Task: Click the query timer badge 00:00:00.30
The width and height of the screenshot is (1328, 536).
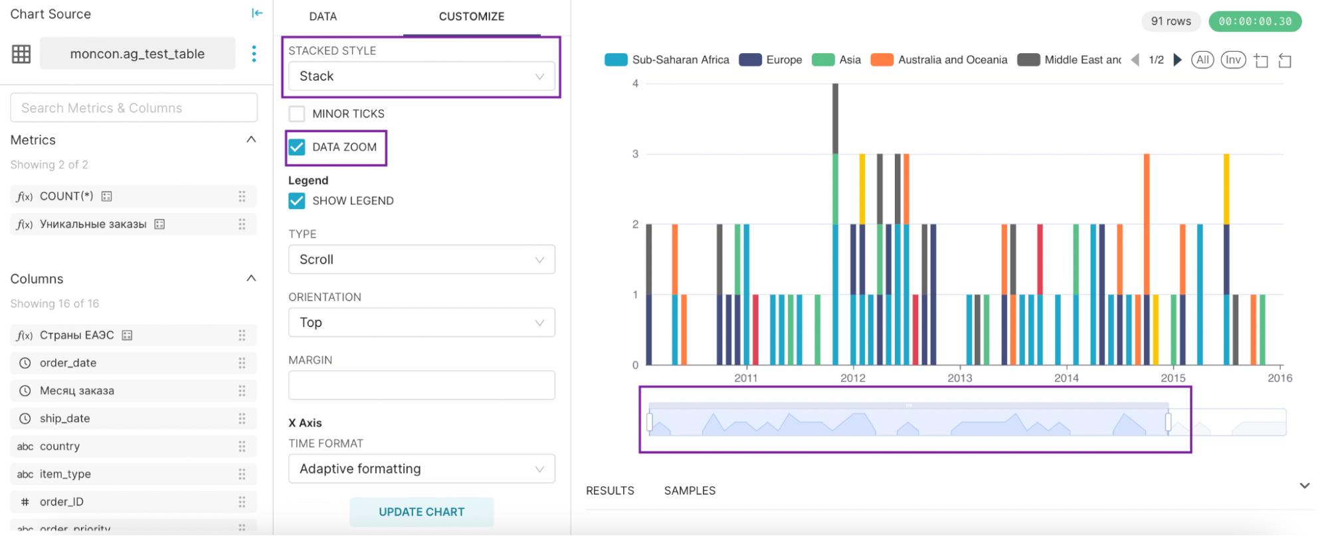Action: [1255, 21]
